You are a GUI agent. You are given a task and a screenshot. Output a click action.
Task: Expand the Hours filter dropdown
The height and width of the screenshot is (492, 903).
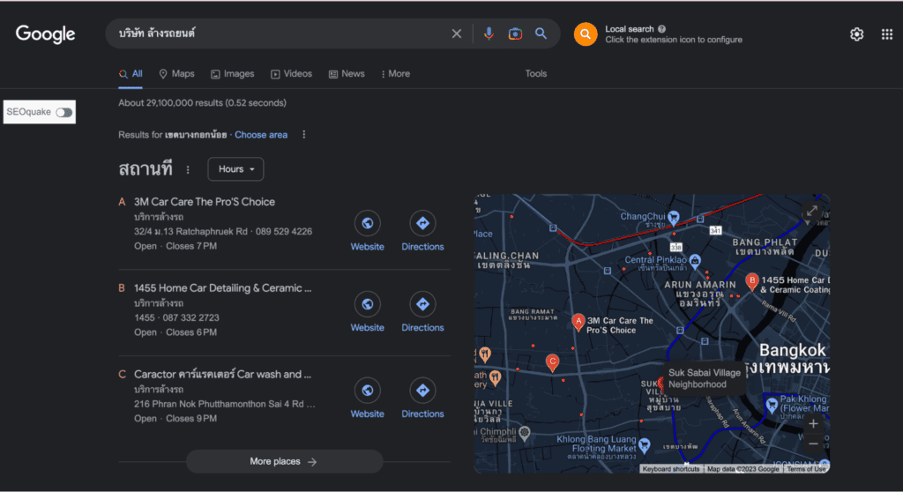click(235, 168)
